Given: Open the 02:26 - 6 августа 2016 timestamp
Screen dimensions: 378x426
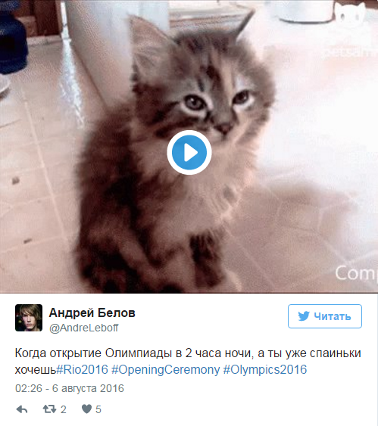Looking at the screenshot, I should (x=70, y=388).
